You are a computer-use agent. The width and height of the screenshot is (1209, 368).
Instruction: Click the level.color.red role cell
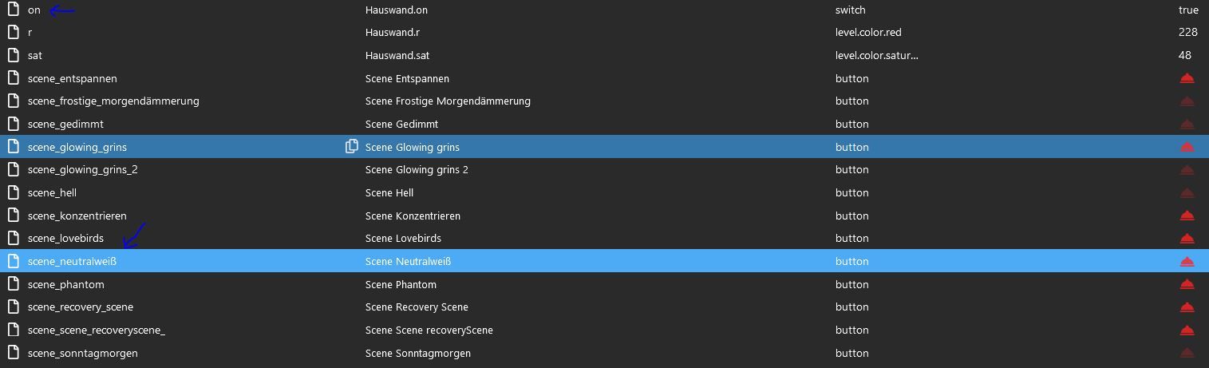point(867,33)
